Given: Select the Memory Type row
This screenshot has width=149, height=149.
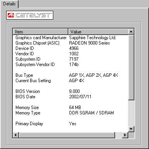Looking at the screenshot, I should pos(71,113).
